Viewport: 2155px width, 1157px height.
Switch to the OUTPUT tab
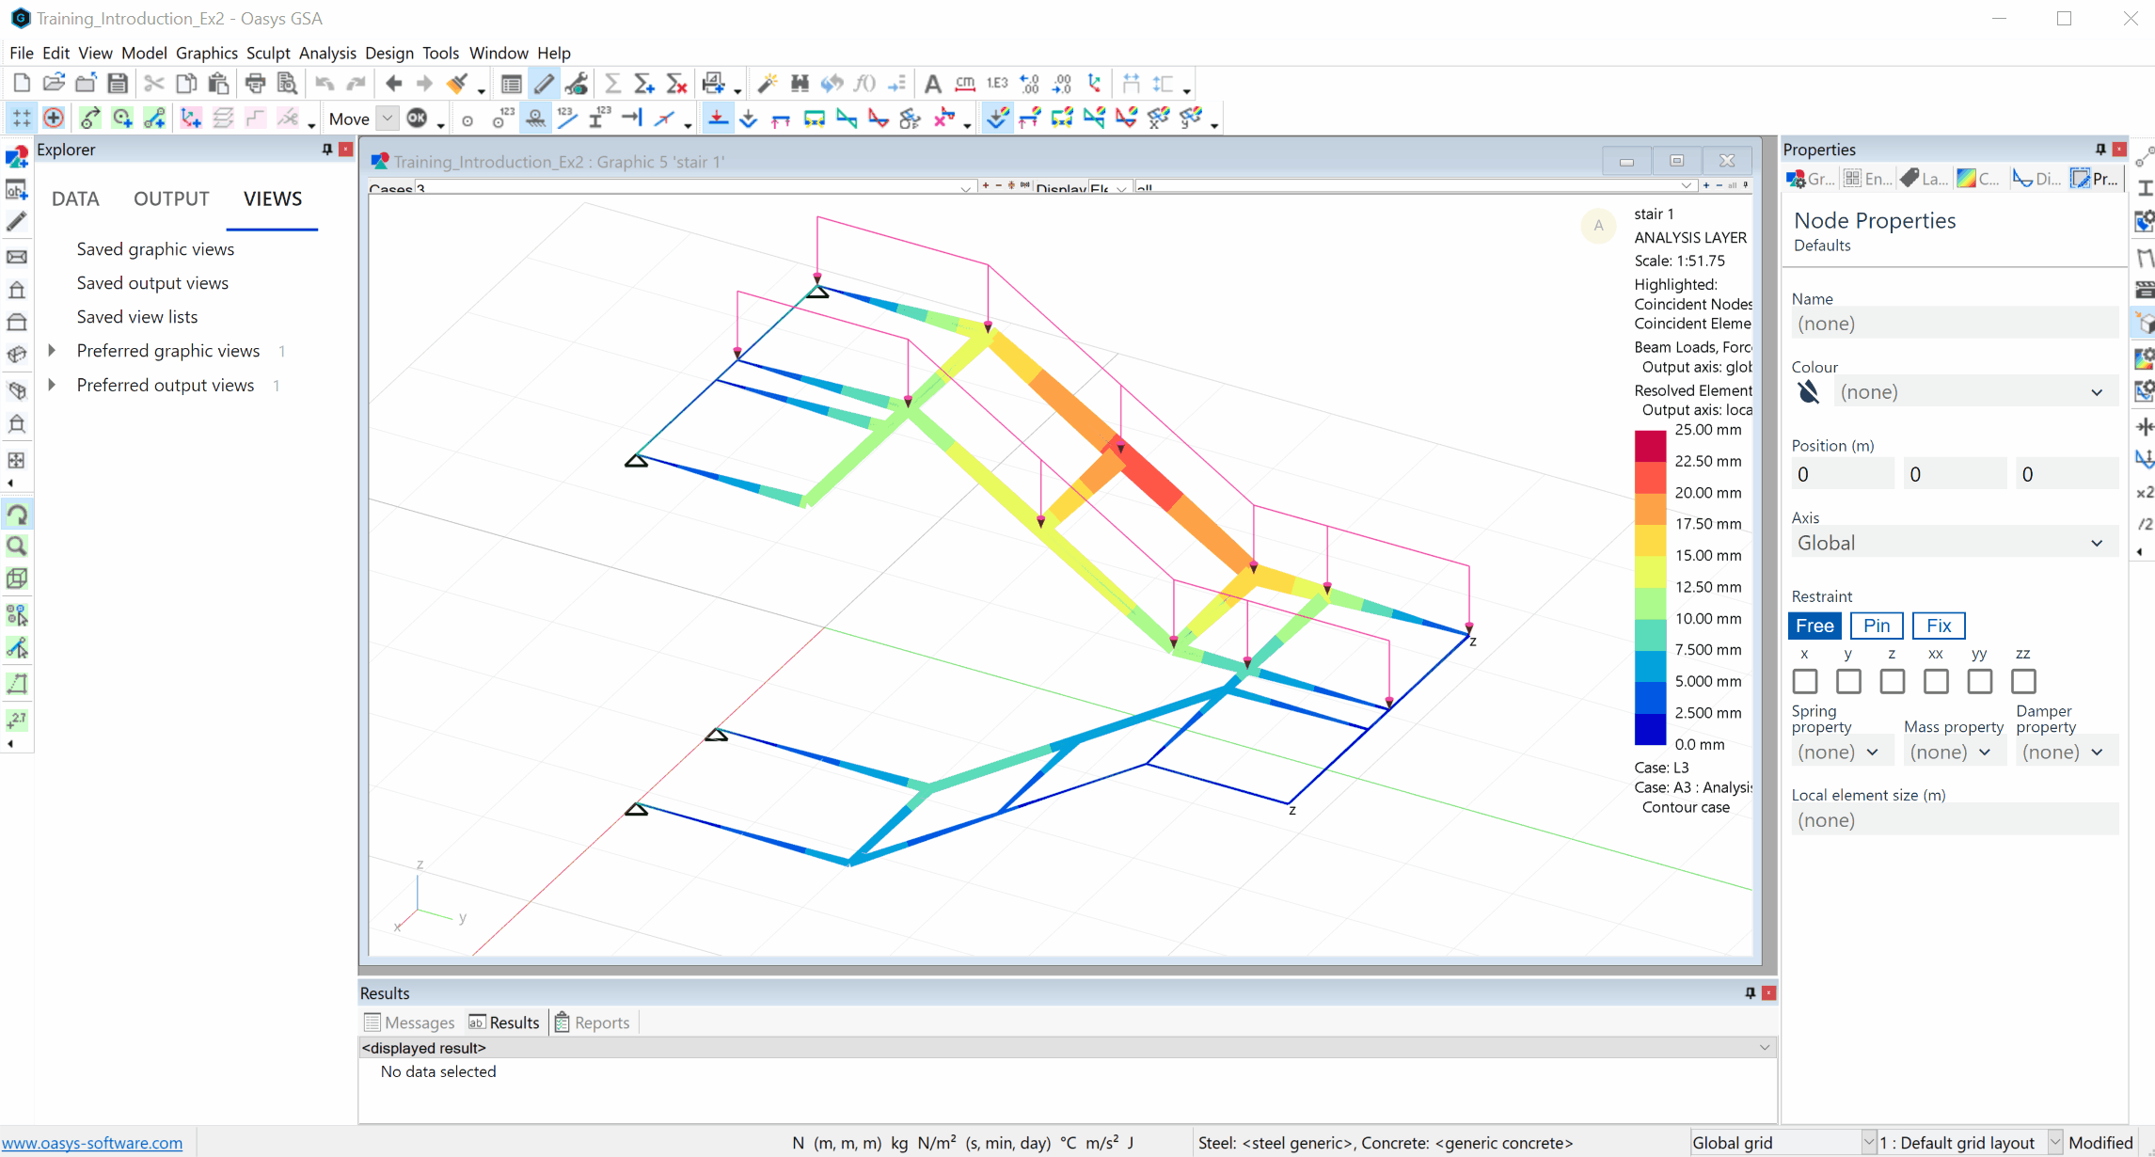pyautogui.click(x=171, y=198)
